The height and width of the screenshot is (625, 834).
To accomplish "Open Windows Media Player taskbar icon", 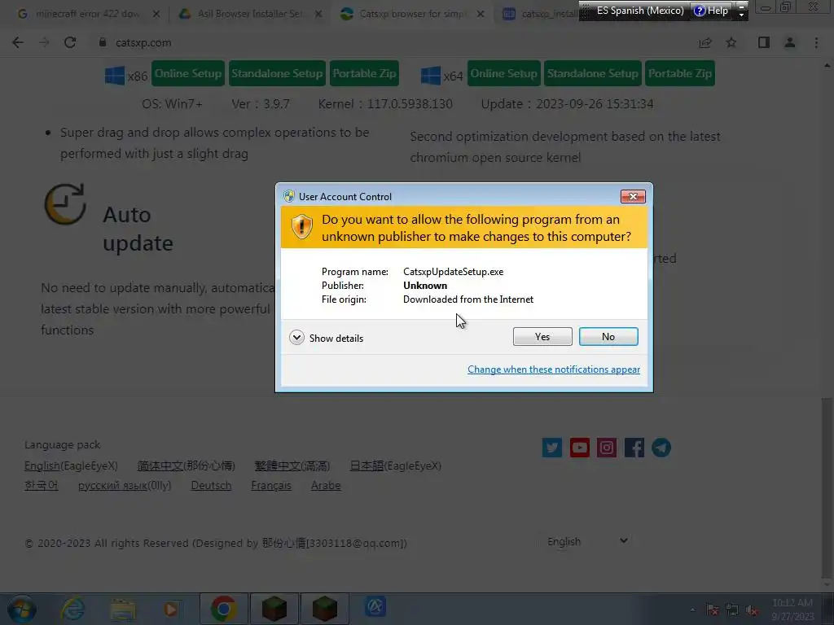I will (x=171, y=609).
